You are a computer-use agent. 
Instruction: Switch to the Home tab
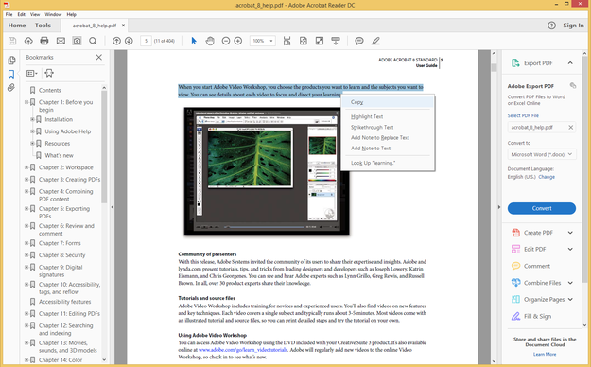click(17, 26)
